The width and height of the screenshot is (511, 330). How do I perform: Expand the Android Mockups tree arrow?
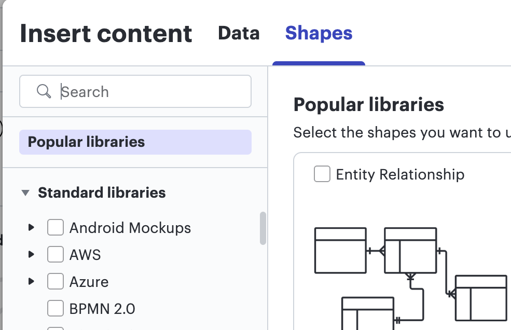click(x=31, y=227)
